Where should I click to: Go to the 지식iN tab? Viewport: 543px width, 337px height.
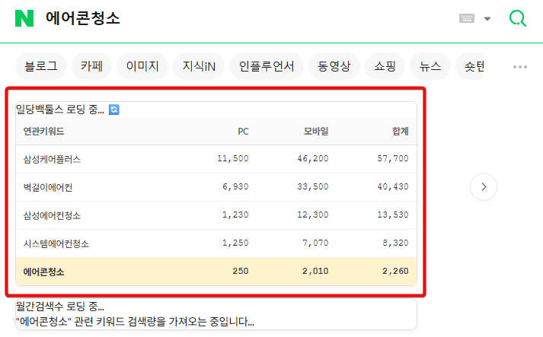tap(199, 67)
